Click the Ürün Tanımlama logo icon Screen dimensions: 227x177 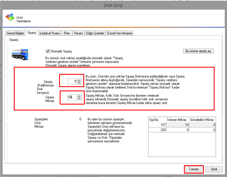tap(10, 17)
